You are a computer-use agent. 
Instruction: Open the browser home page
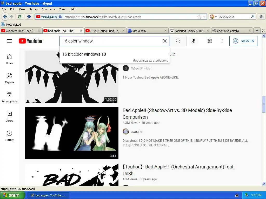pyautogui.click(x=29, y=17)
